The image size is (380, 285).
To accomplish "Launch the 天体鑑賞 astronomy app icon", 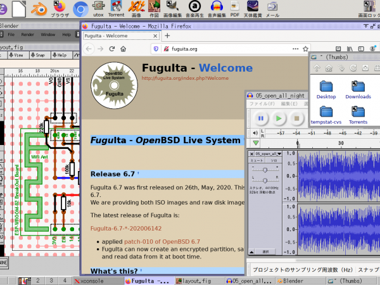I will pos(253,9).
